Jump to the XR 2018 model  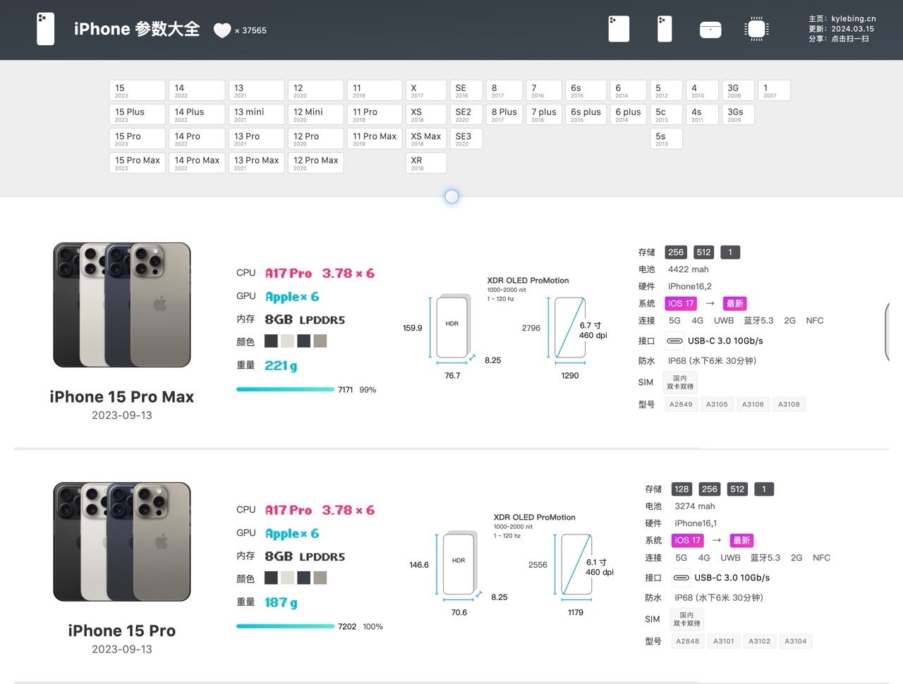point(426,163)
